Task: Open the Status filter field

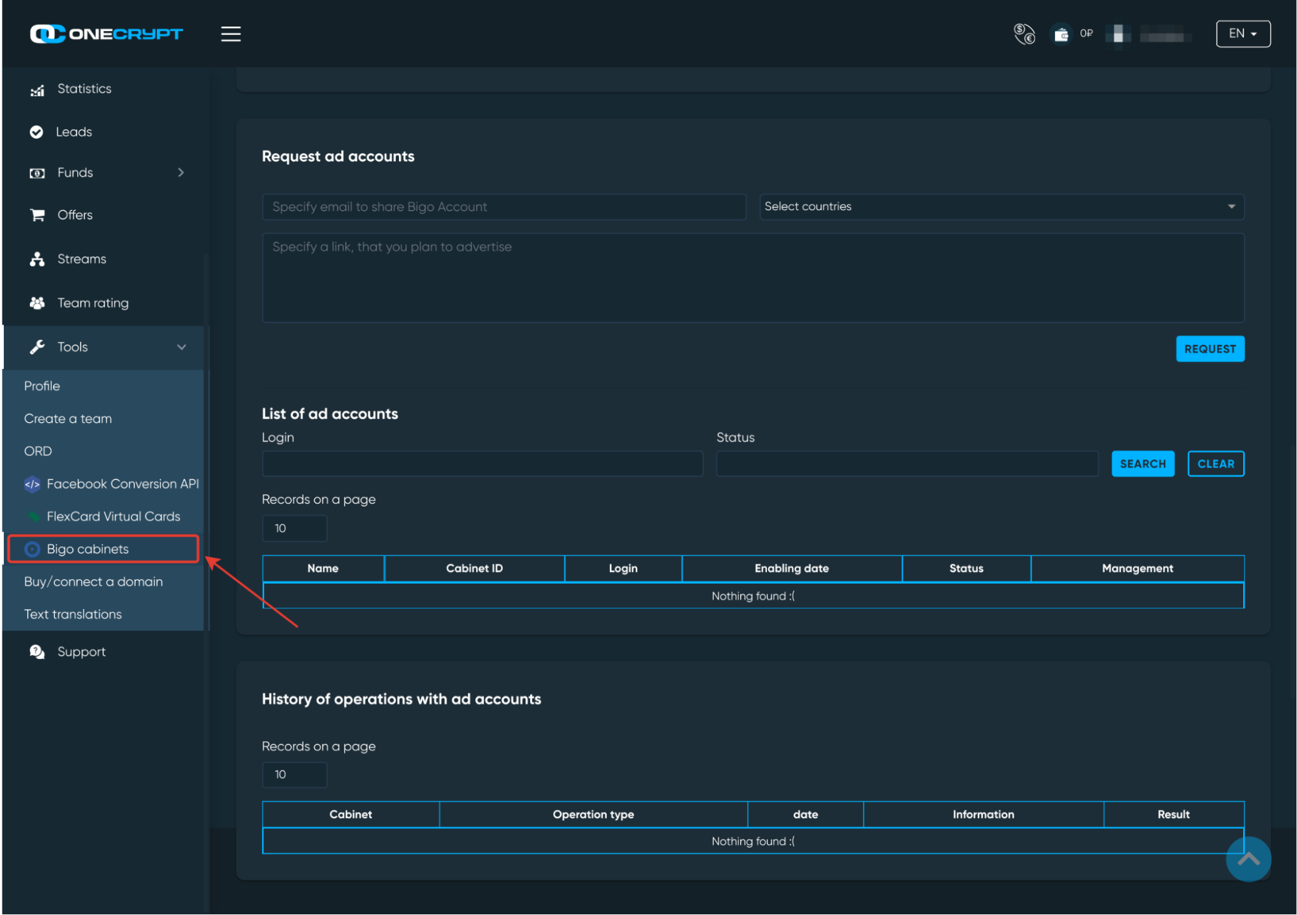Action: 907,464
